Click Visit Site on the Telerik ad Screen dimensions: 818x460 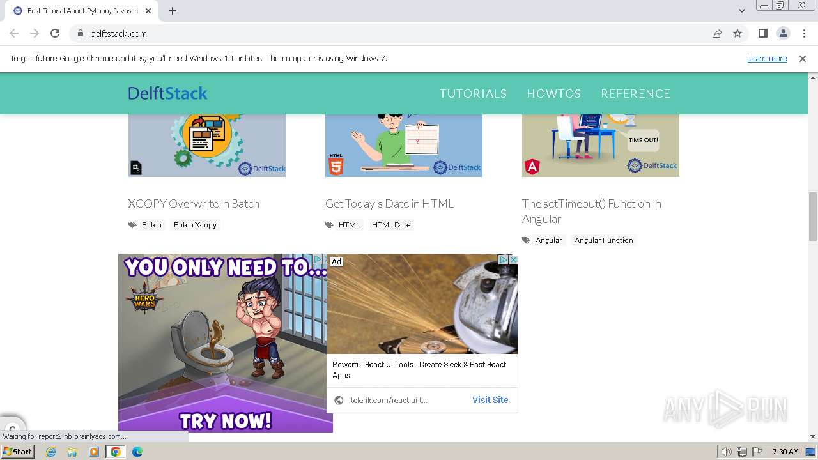pos(490,400)
